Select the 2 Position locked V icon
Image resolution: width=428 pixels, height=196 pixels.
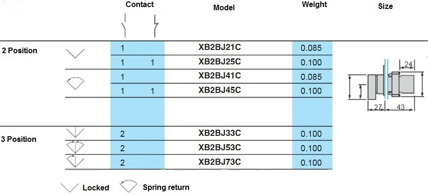point(75,53)
